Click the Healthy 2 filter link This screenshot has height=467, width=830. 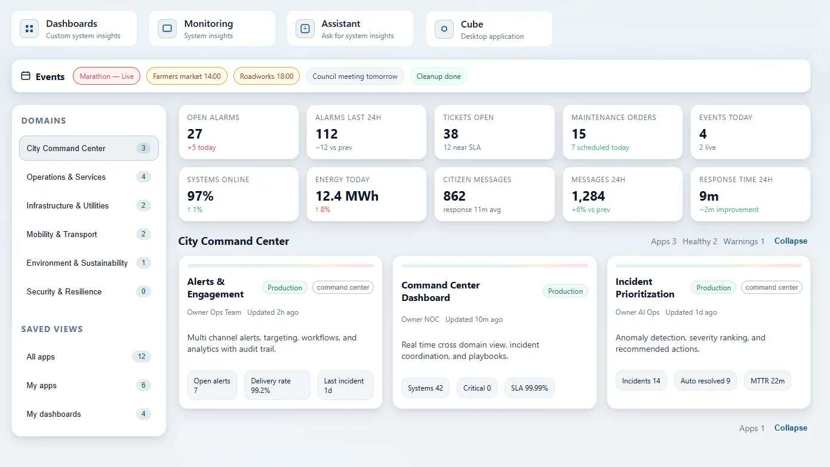[700, 241]
